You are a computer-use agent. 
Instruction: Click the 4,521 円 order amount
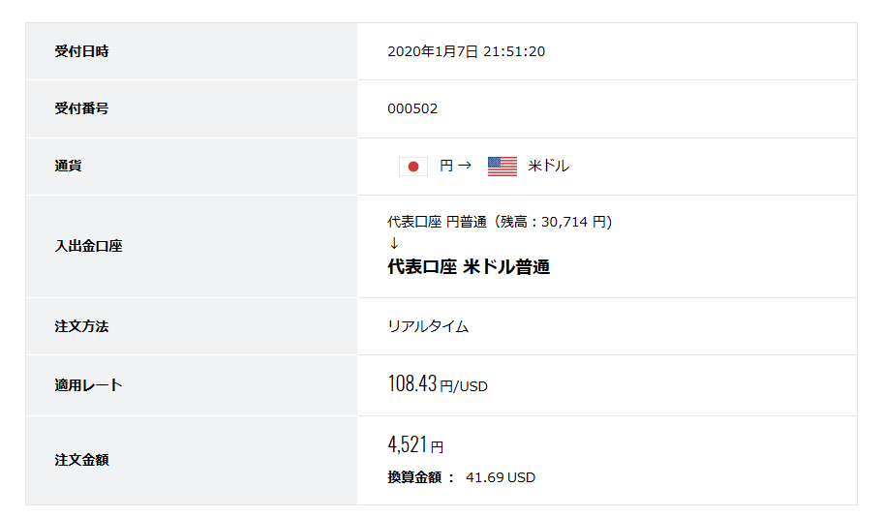pyautogui.click(x=415, y=445)
